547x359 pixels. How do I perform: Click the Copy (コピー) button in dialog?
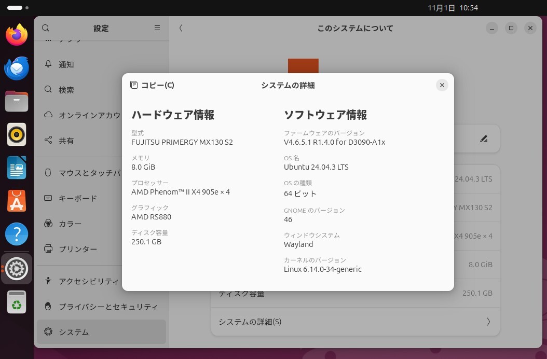coord(152,85)
